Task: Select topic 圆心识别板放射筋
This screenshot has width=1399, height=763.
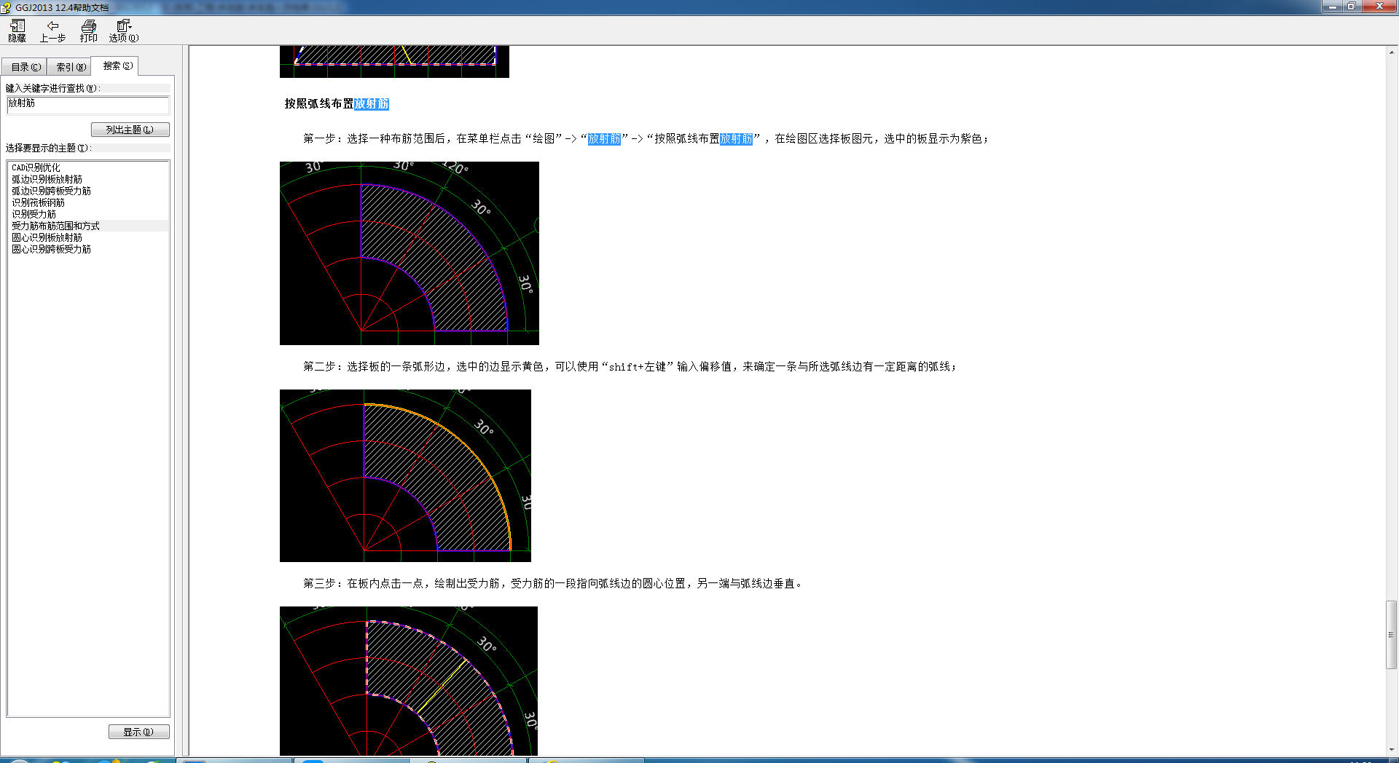Action: click(47, 237)
